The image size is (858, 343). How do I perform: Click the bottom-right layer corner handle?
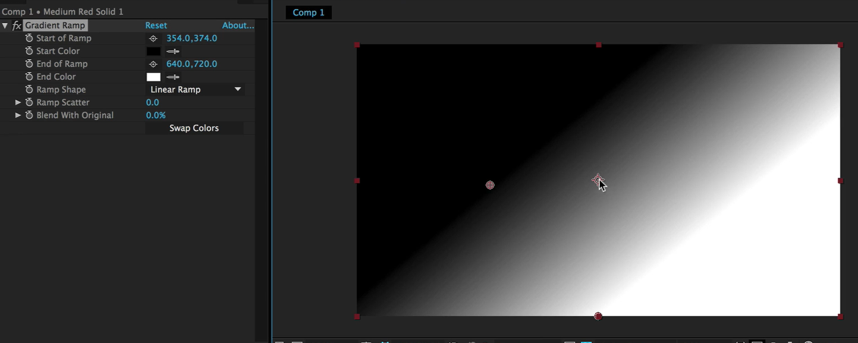(x=840, y=317)
